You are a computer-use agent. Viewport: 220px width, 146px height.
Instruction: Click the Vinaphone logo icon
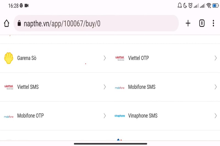coord(120,116)
